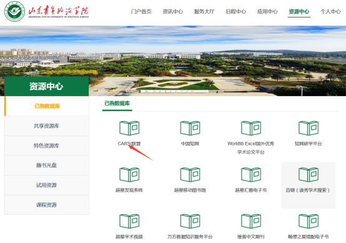Open the 知网研学平台 book icon
Image resolution: width=346 pixels, height=243 pixels.
[x=309, y=128]
